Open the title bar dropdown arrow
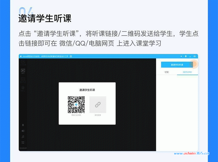Viewport: 218px width, 162px height. [x=181, y=56]
